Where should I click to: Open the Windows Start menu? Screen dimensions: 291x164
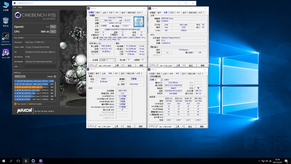click(3, 161)
